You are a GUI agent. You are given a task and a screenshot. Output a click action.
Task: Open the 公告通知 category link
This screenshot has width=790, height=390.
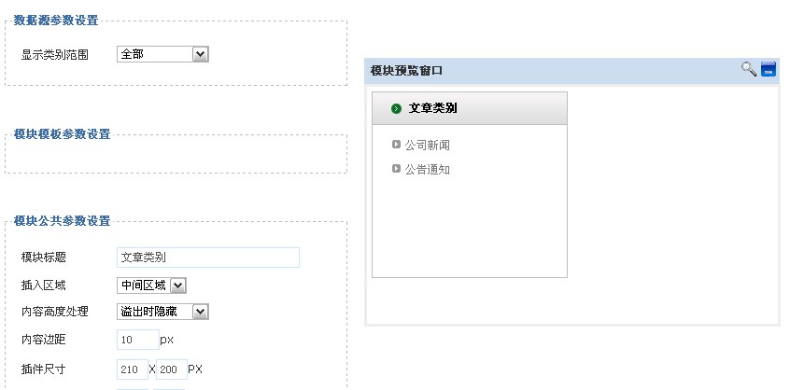tap(428, 170)
